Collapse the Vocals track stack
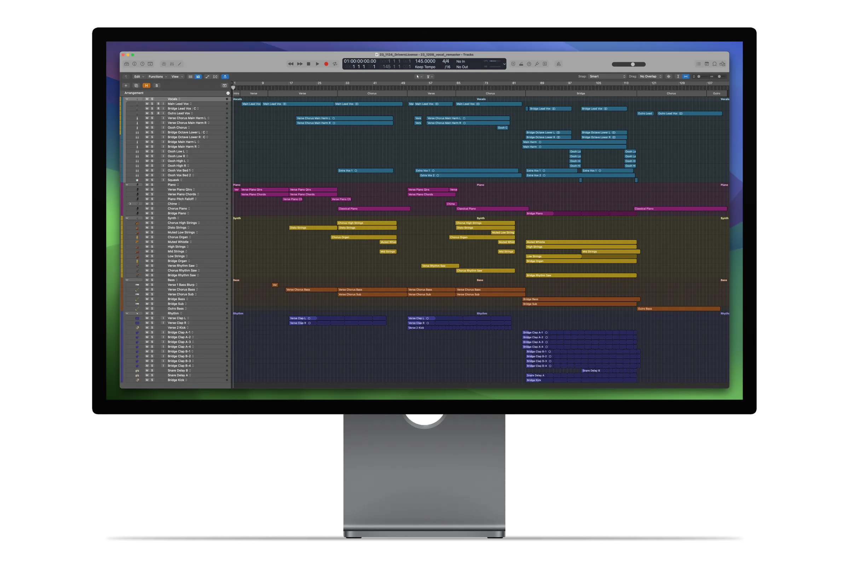 127,99
